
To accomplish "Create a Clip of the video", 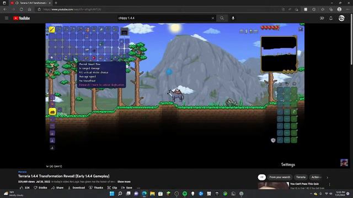I will tap(112, 188).
